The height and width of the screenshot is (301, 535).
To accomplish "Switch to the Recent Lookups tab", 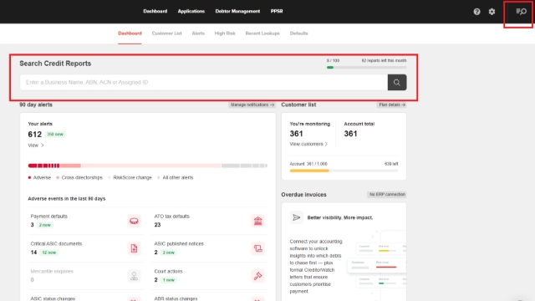I will coord(262,33).
